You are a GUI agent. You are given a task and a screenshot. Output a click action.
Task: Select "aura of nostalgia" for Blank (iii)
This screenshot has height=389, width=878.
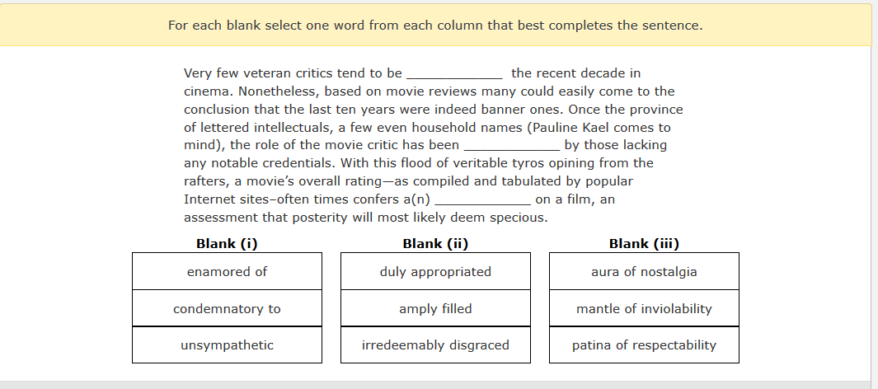[x=644, y=271]
